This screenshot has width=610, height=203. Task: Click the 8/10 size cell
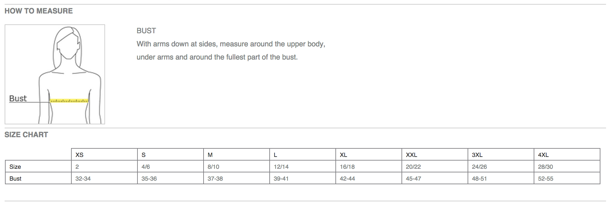[237, 166]
